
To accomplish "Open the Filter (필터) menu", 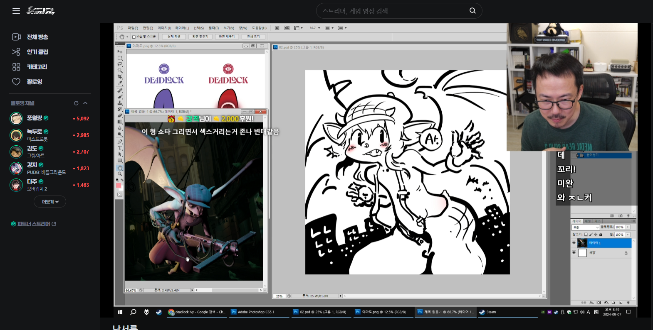I will coord(214,28).
